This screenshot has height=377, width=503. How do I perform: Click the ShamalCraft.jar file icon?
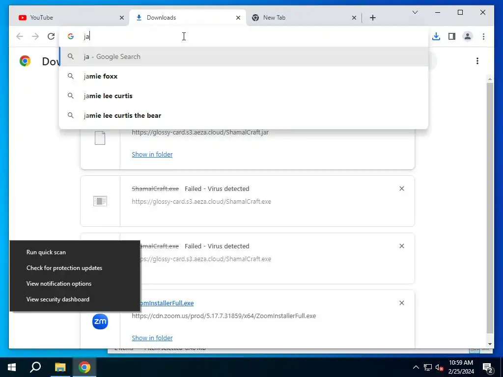pyautogui.click(x=100, y=138)
